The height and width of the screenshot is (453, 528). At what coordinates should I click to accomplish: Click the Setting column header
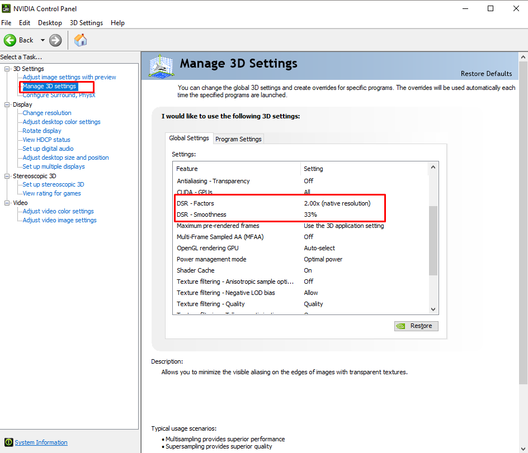click(x=364, y=169)
